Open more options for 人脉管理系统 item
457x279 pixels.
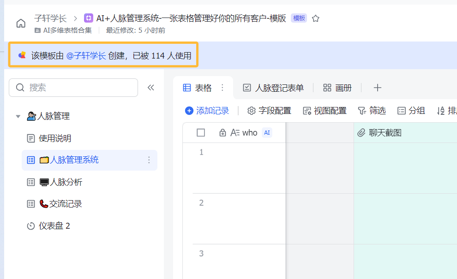point(149,160)
